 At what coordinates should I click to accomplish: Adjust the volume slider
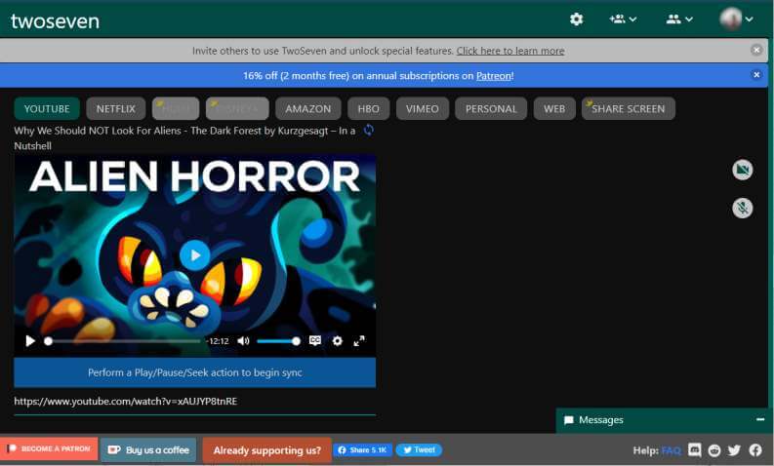pyautogui.click(x=278, y=341)
